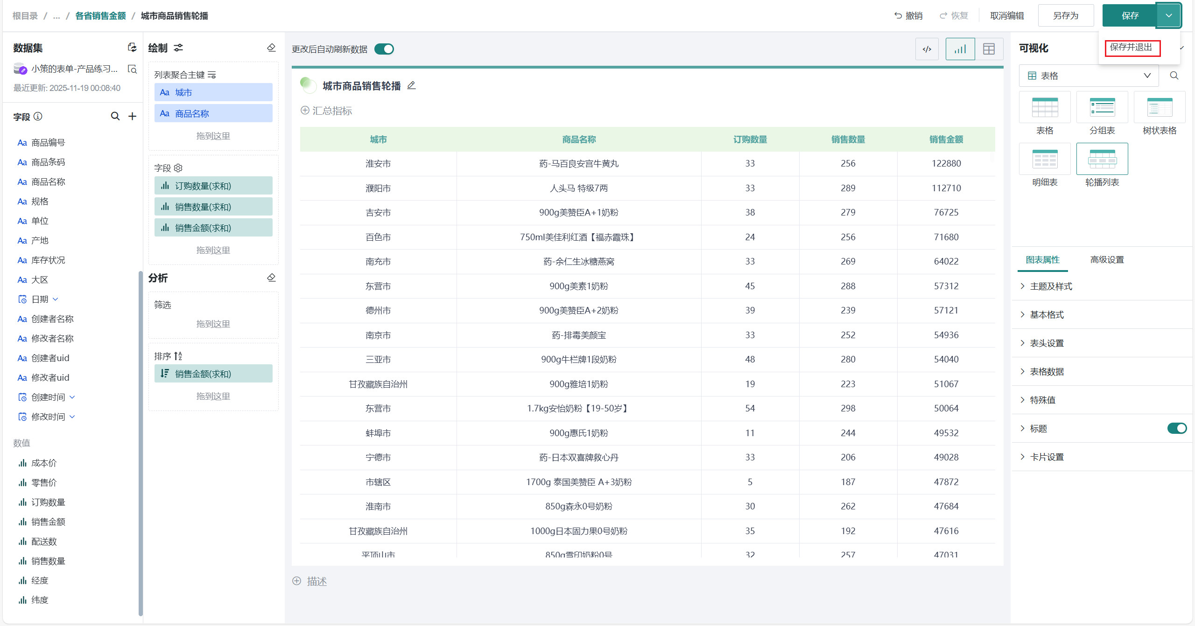This screenshot has height=626, width=1195.
Task: Open the 表格 chart type dropdown
Action: pos(1089,76)
